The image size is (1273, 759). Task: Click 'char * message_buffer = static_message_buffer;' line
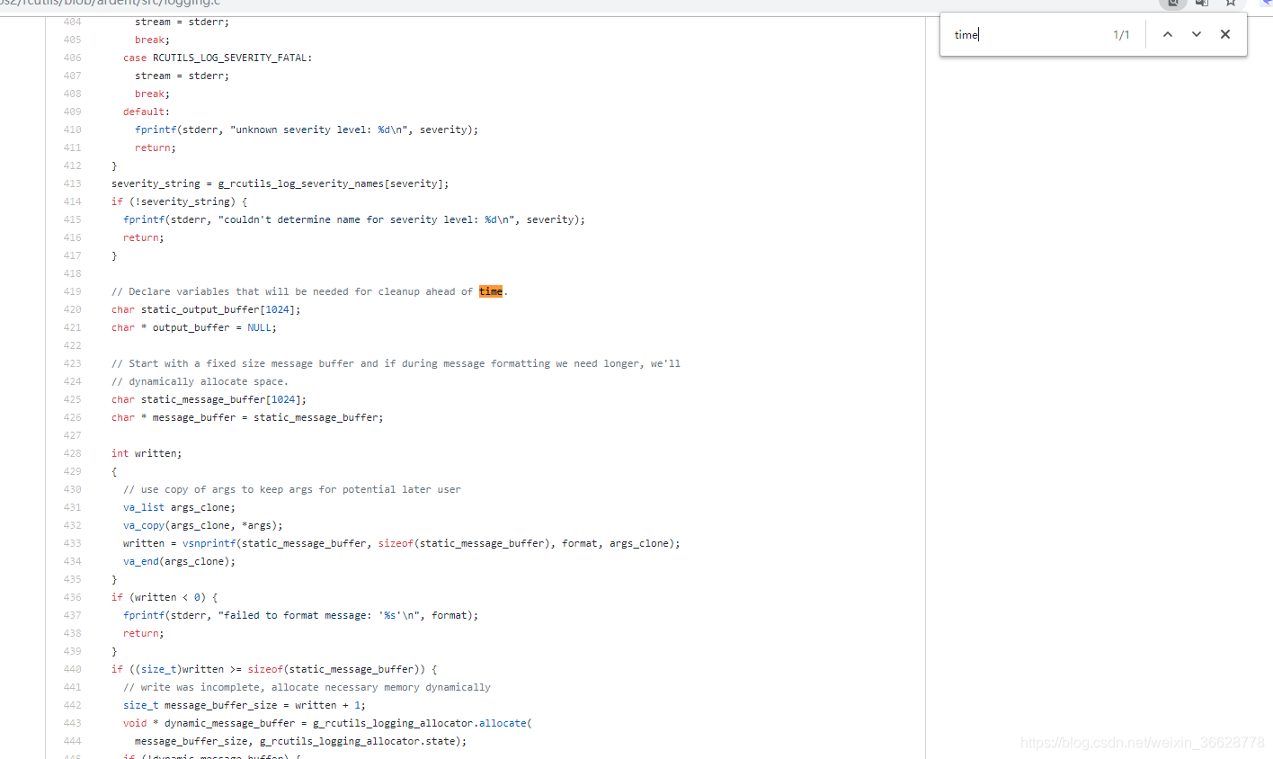coord(247,417)
